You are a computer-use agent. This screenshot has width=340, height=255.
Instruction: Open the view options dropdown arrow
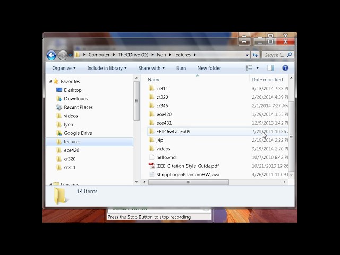click(257, 68)
